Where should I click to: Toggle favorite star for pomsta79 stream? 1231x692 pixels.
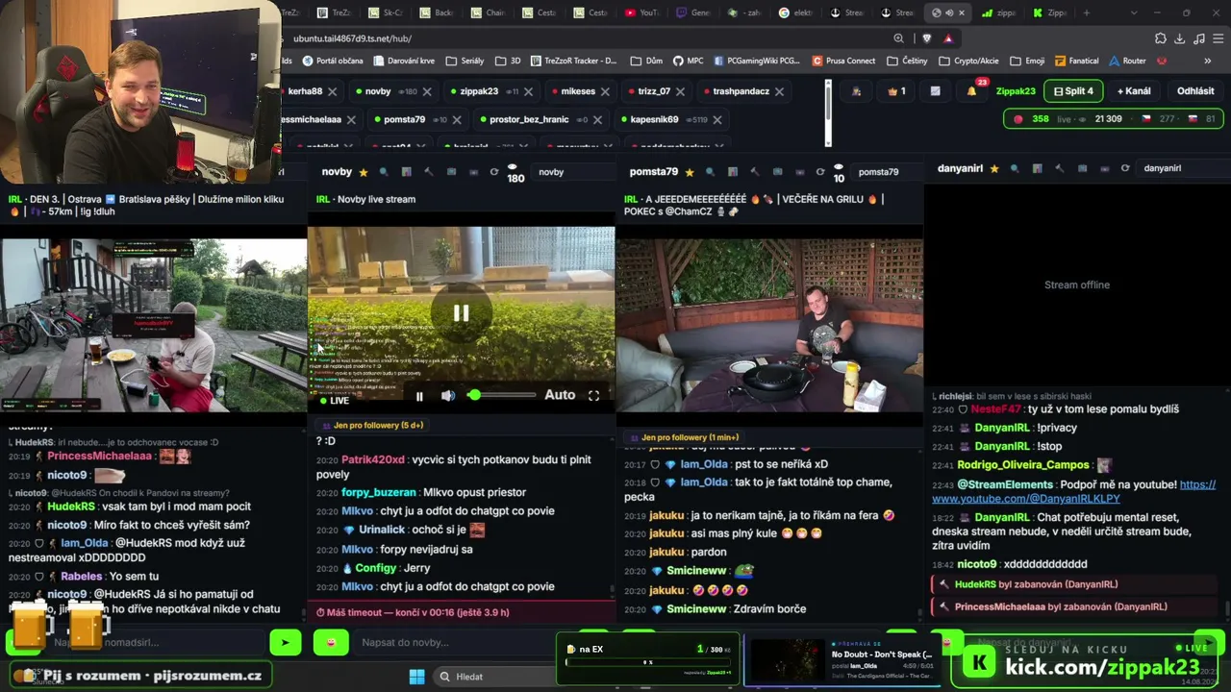click(x=689, y=172)
